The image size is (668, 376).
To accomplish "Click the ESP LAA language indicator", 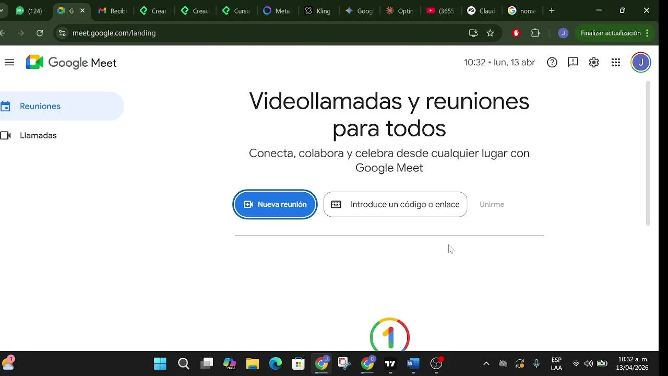I will point(556,363).
